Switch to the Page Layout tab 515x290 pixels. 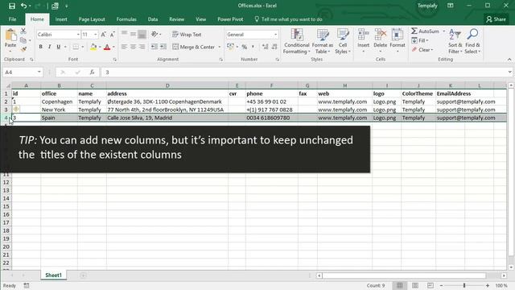(x=92, y=19)
